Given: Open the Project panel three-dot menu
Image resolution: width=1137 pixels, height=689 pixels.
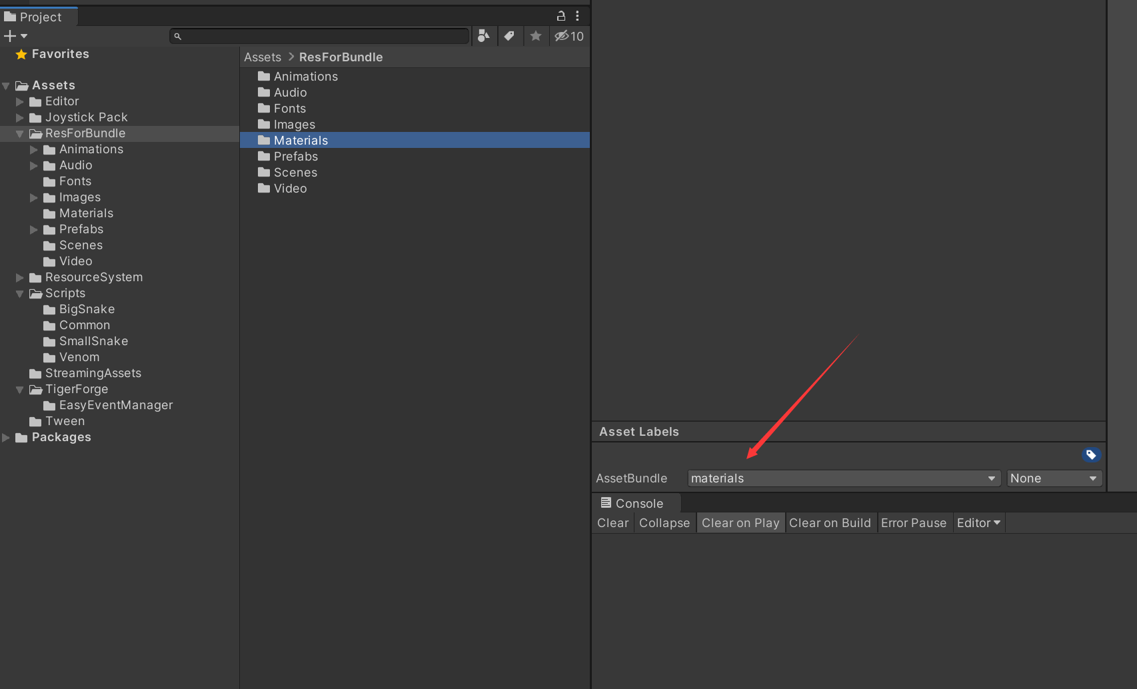Looking at the screenshot, I should [577, 16].
